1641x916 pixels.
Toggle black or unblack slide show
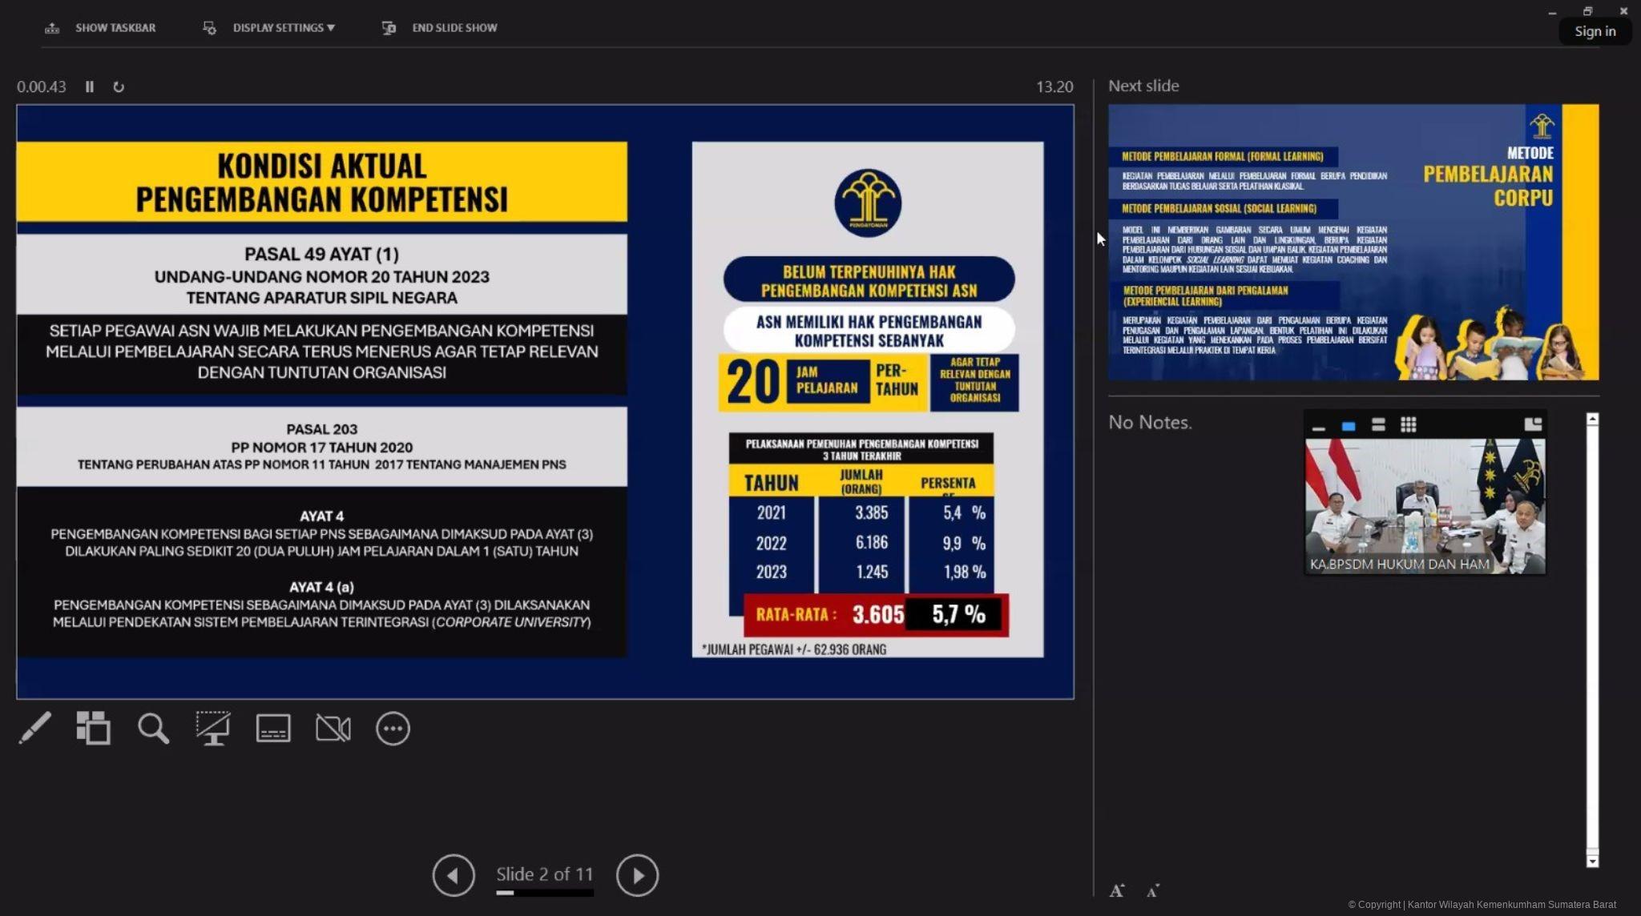click(x=213, y=728)
